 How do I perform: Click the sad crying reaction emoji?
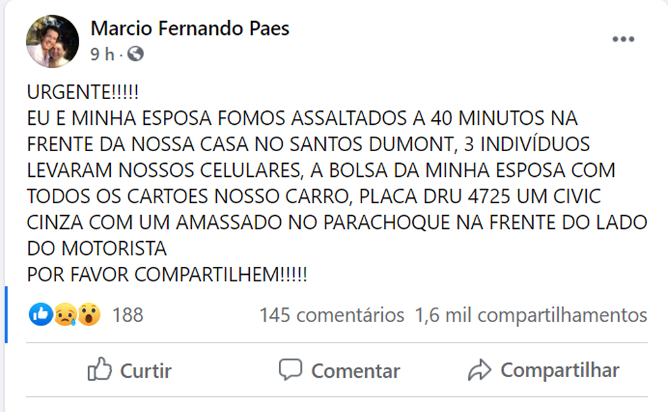(x=65, y=315)
